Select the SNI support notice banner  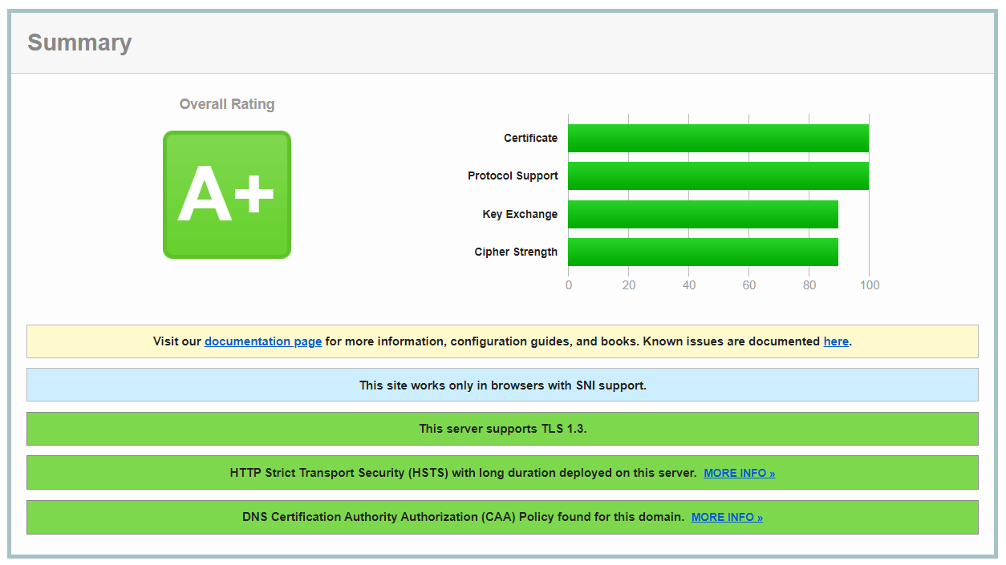[503, 385]
